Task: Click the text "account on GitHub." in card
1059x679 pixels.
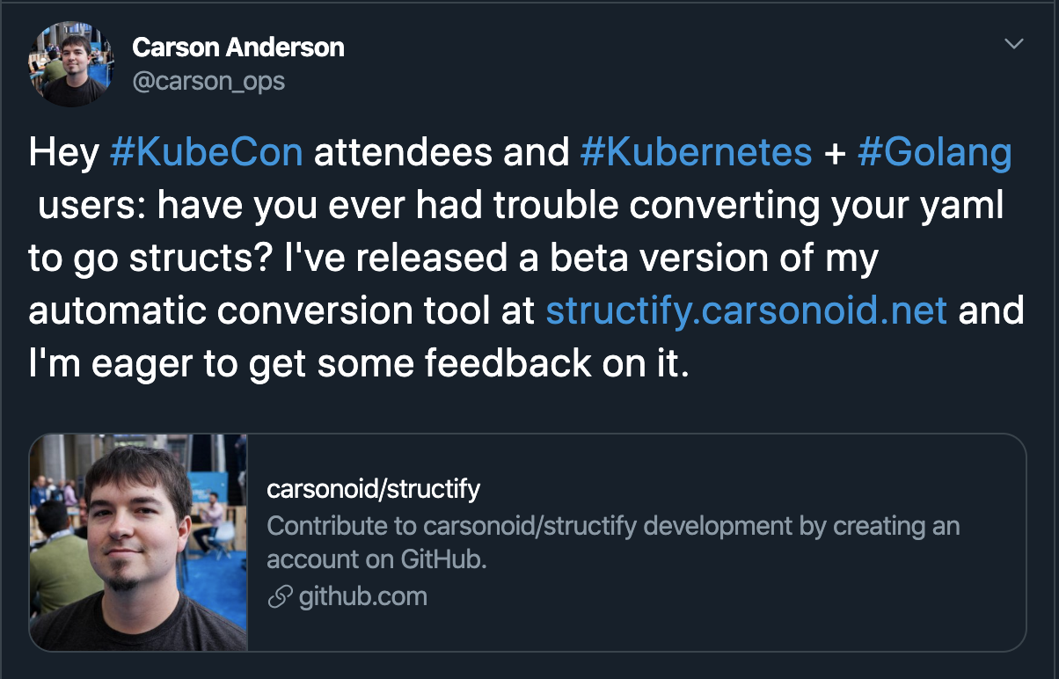Action: (x=376, y=559)
